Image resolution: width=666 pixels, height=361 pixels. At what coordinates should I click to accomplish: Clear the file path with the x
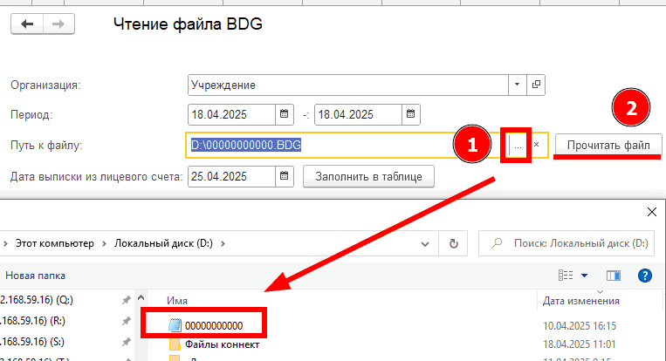coord(537,145)
